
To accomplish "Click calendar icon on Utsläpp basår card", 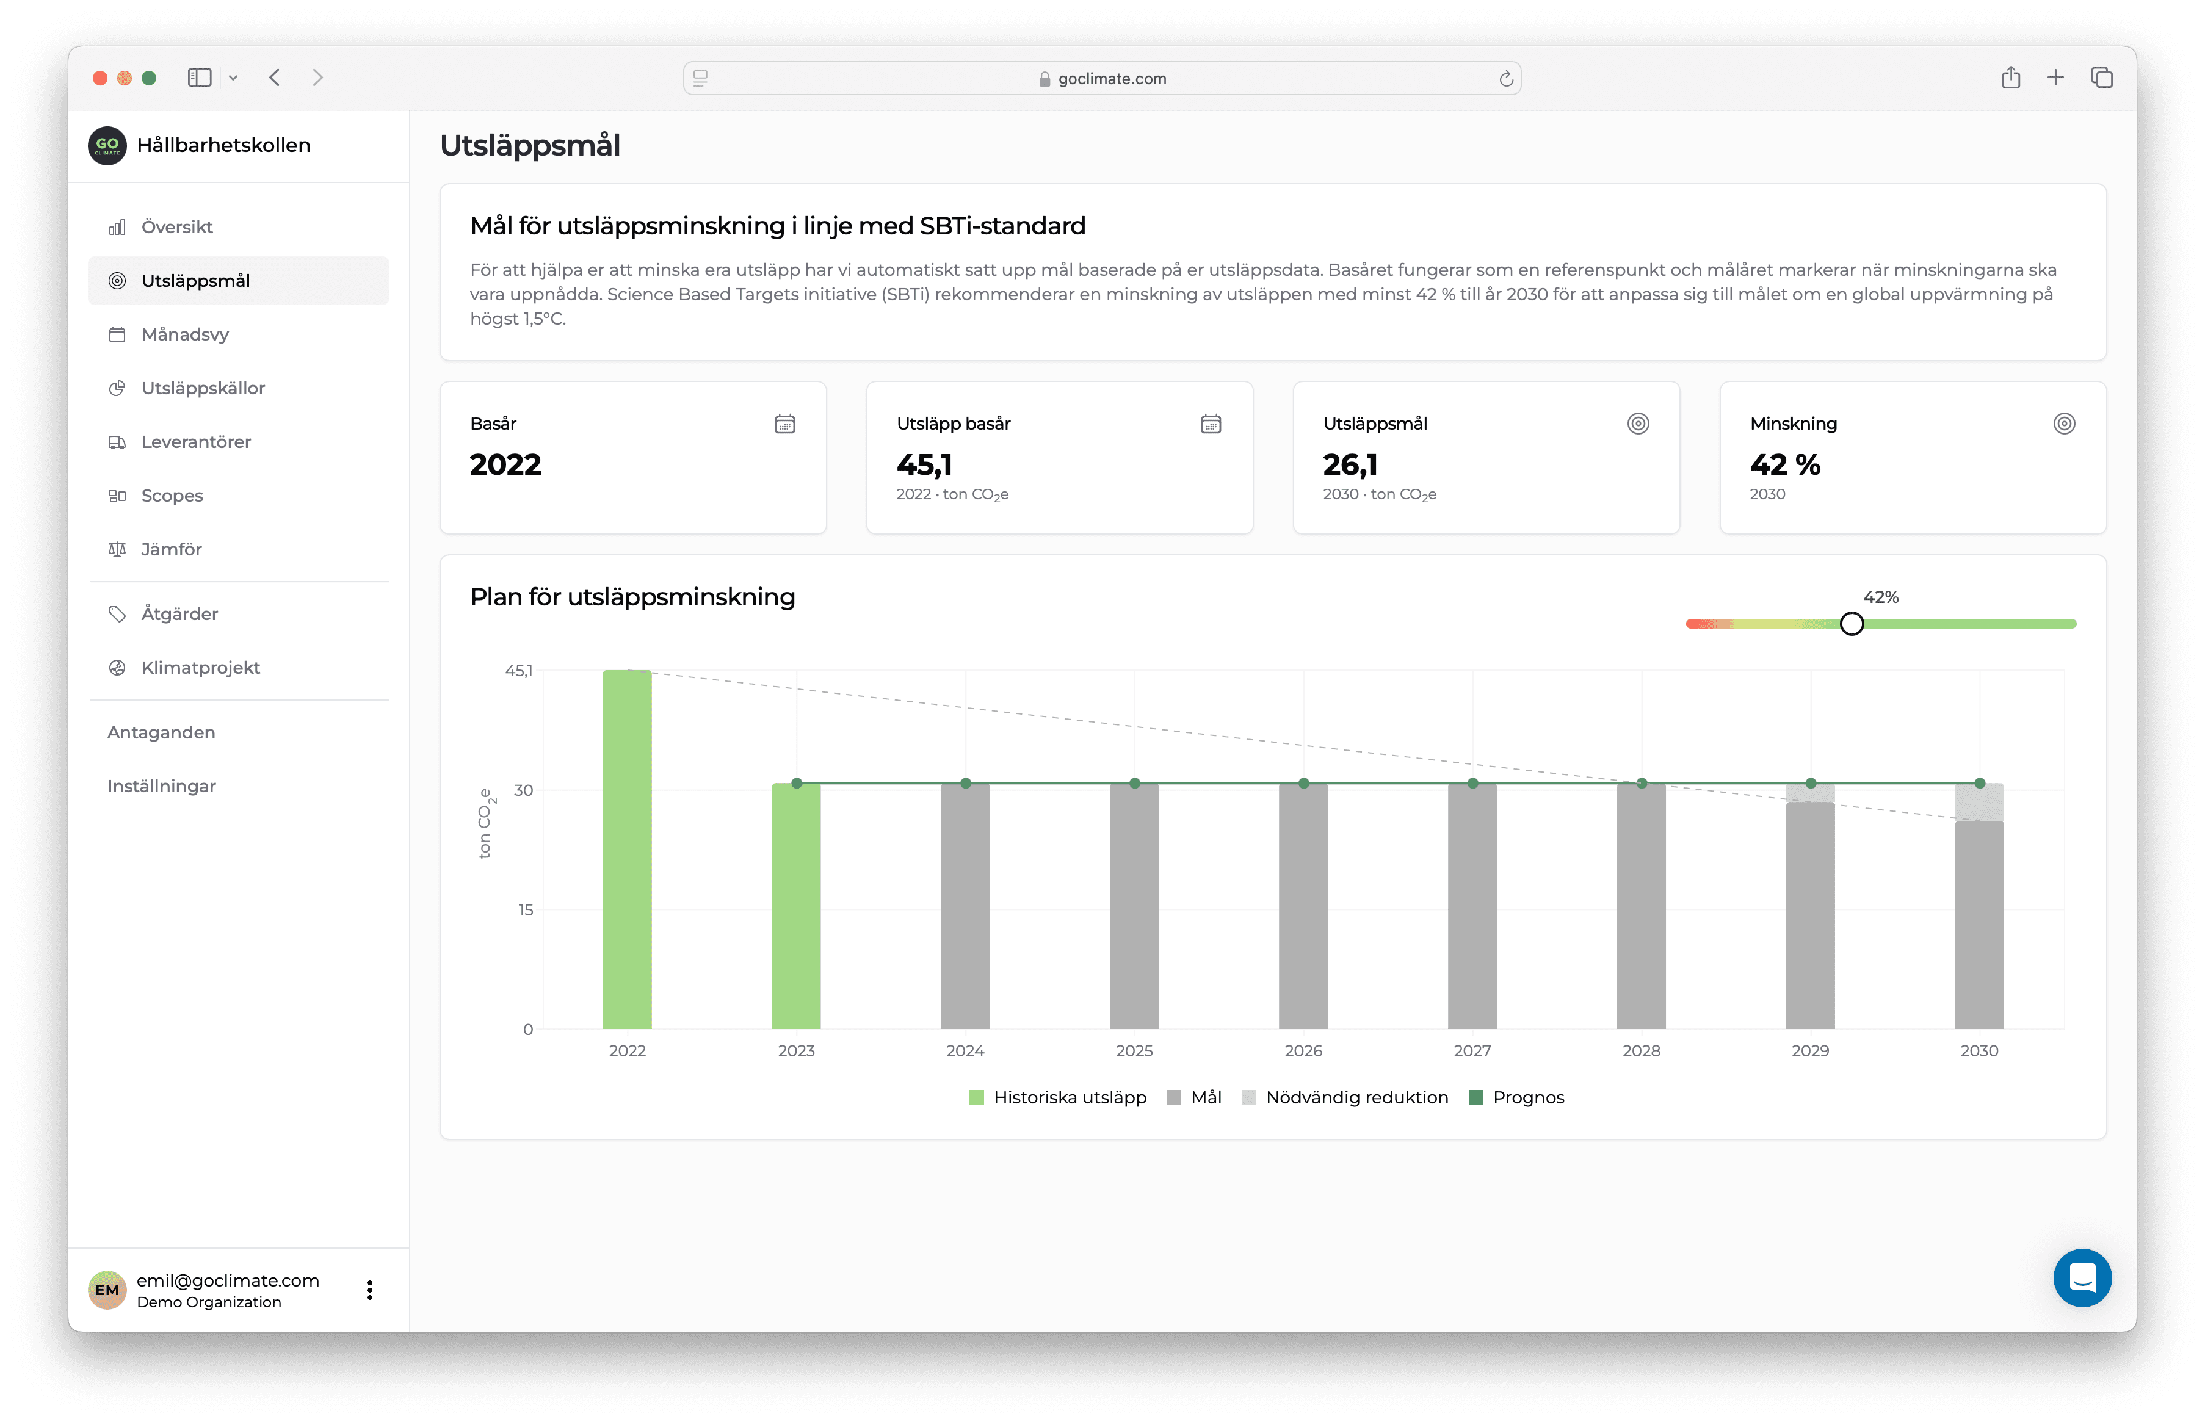I will tap(1211, 424).
